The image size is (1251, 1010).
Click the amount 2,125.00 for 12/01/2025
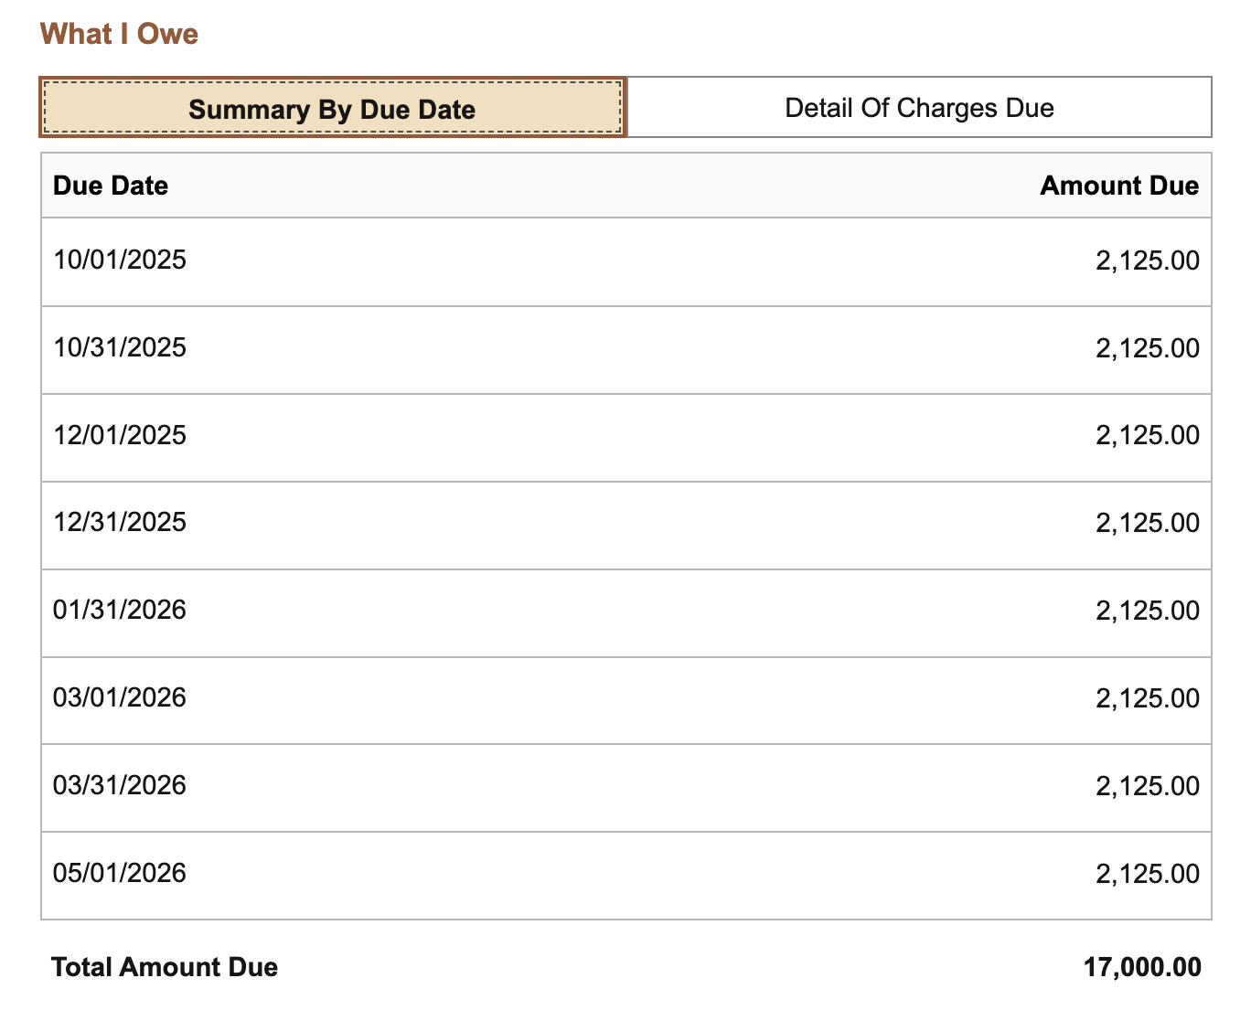(1148, 435)
